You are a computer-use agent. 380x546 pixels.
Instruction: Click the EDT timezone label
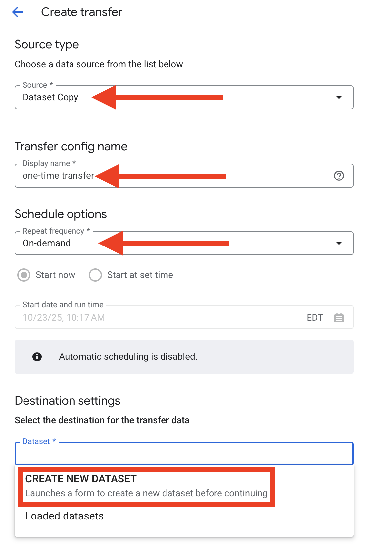coord(314,318)
